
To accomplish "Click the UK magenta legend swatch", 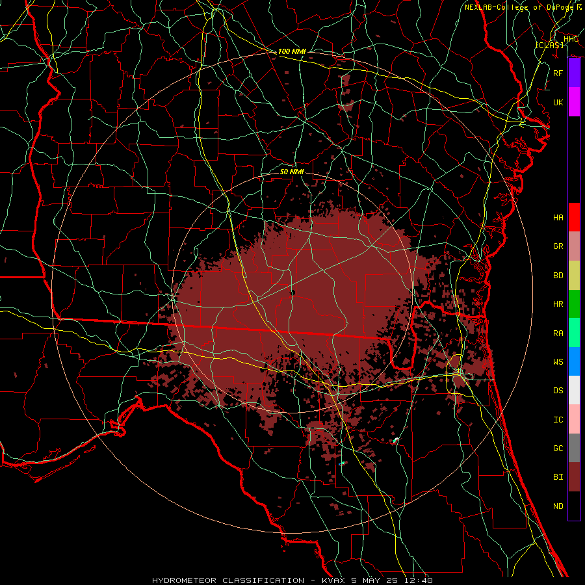I will coord(574,102).
